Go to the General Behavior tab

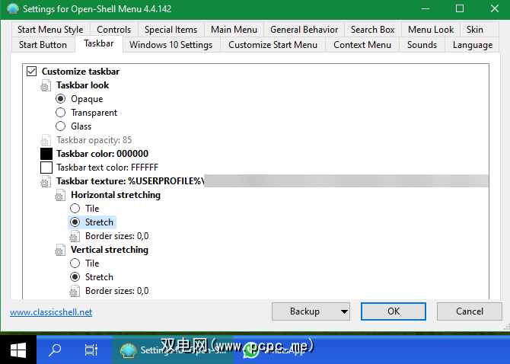pos(304,30)
